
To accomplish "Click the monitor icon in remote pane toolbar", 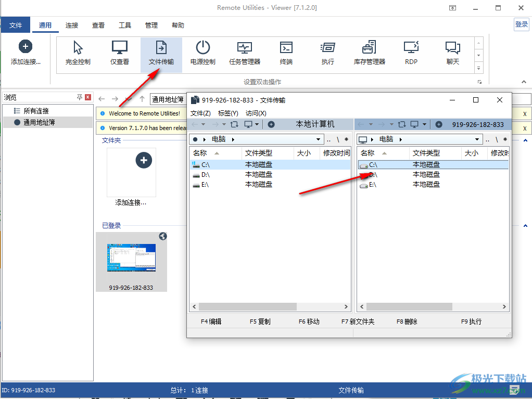I will pyautogui.click(x=414, y=124).
